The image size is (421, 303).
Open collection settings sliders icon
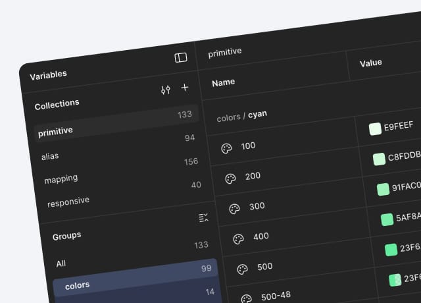(166, 90)
